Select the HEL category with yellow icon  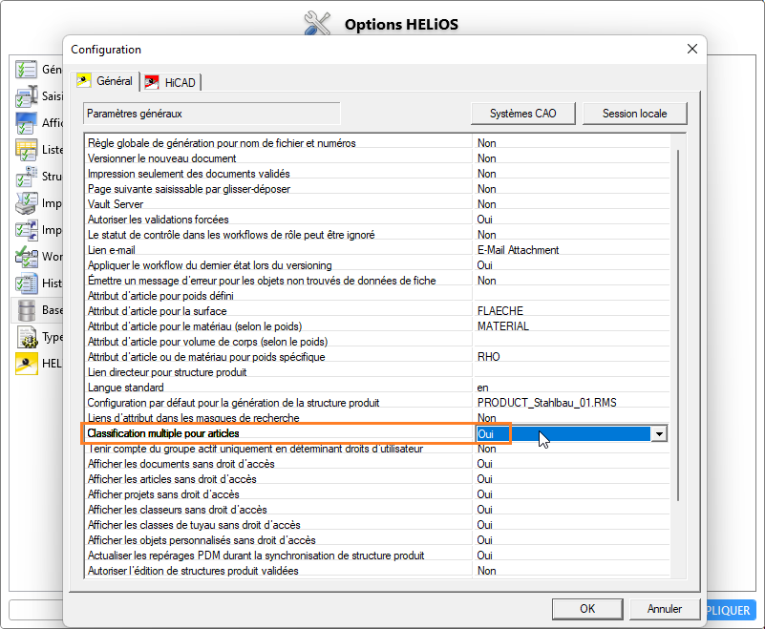[x=38, y=364]
